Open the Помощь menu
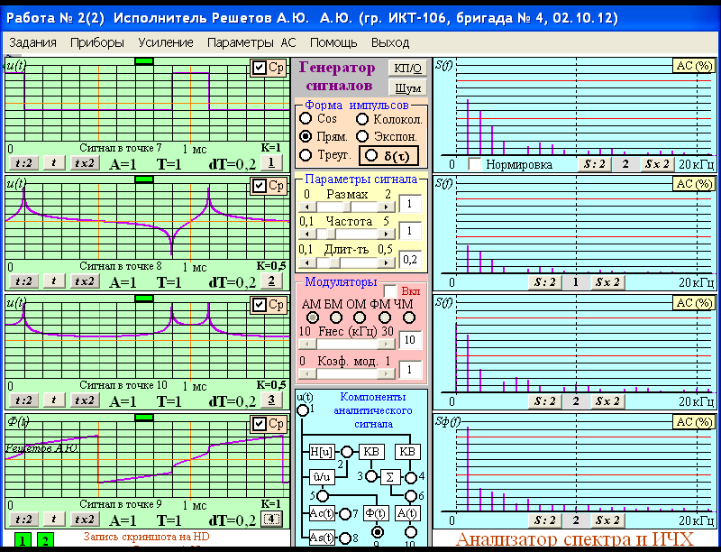The width and height of the screenshot is (721, 552). 333,42
